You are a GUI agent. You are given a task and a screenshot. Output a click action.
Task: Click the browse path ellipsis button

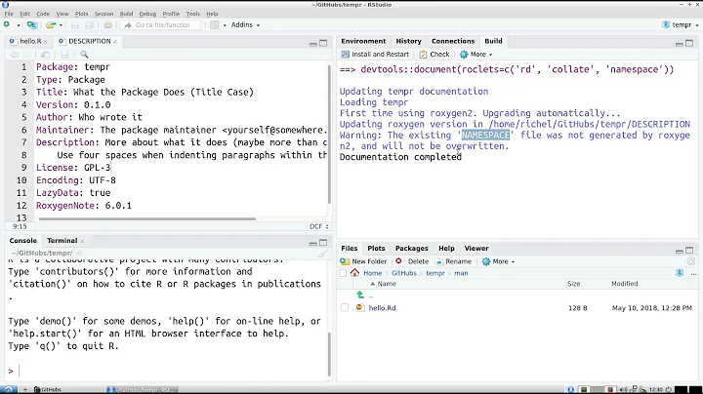pos(693,273)
